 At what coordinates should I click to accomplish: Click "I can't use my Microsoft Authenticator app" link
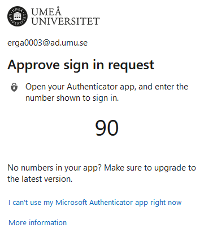coord(95,203)
